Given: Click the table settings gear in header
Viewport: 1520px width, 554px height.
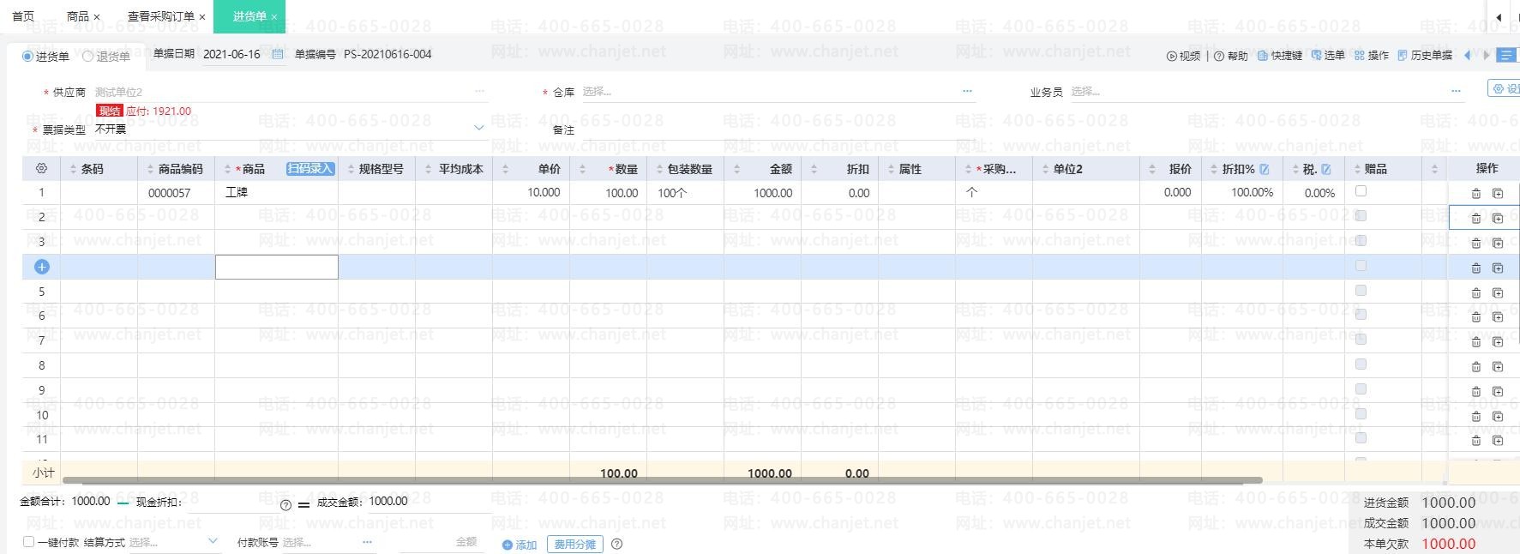Looking at the screenshot, I should [41, 169].
